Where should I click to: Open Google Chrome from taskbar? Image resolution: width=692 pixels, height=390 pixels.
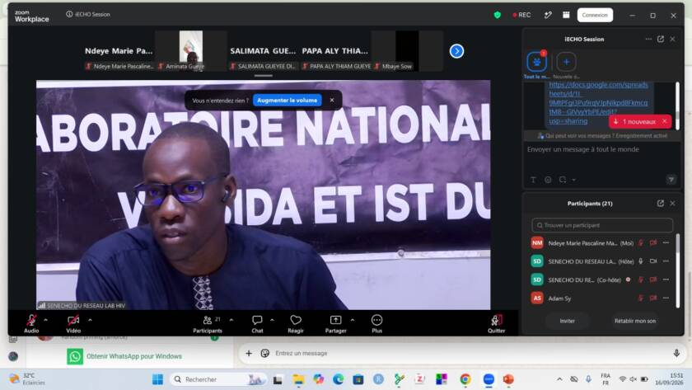point(465,379)
